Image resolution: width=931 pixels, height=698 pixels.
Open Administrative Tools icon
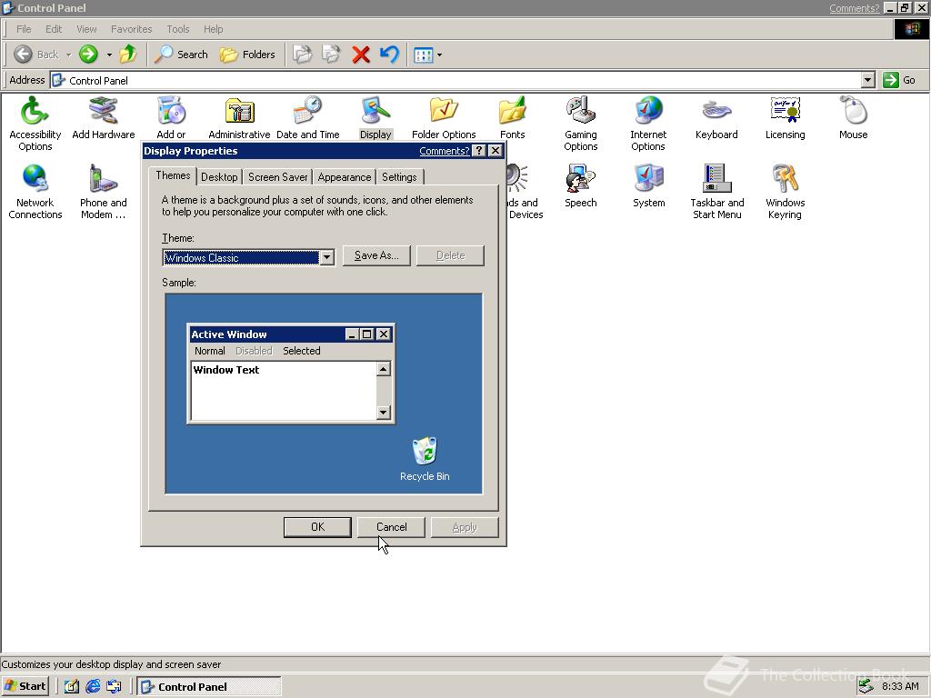[239, 118]
